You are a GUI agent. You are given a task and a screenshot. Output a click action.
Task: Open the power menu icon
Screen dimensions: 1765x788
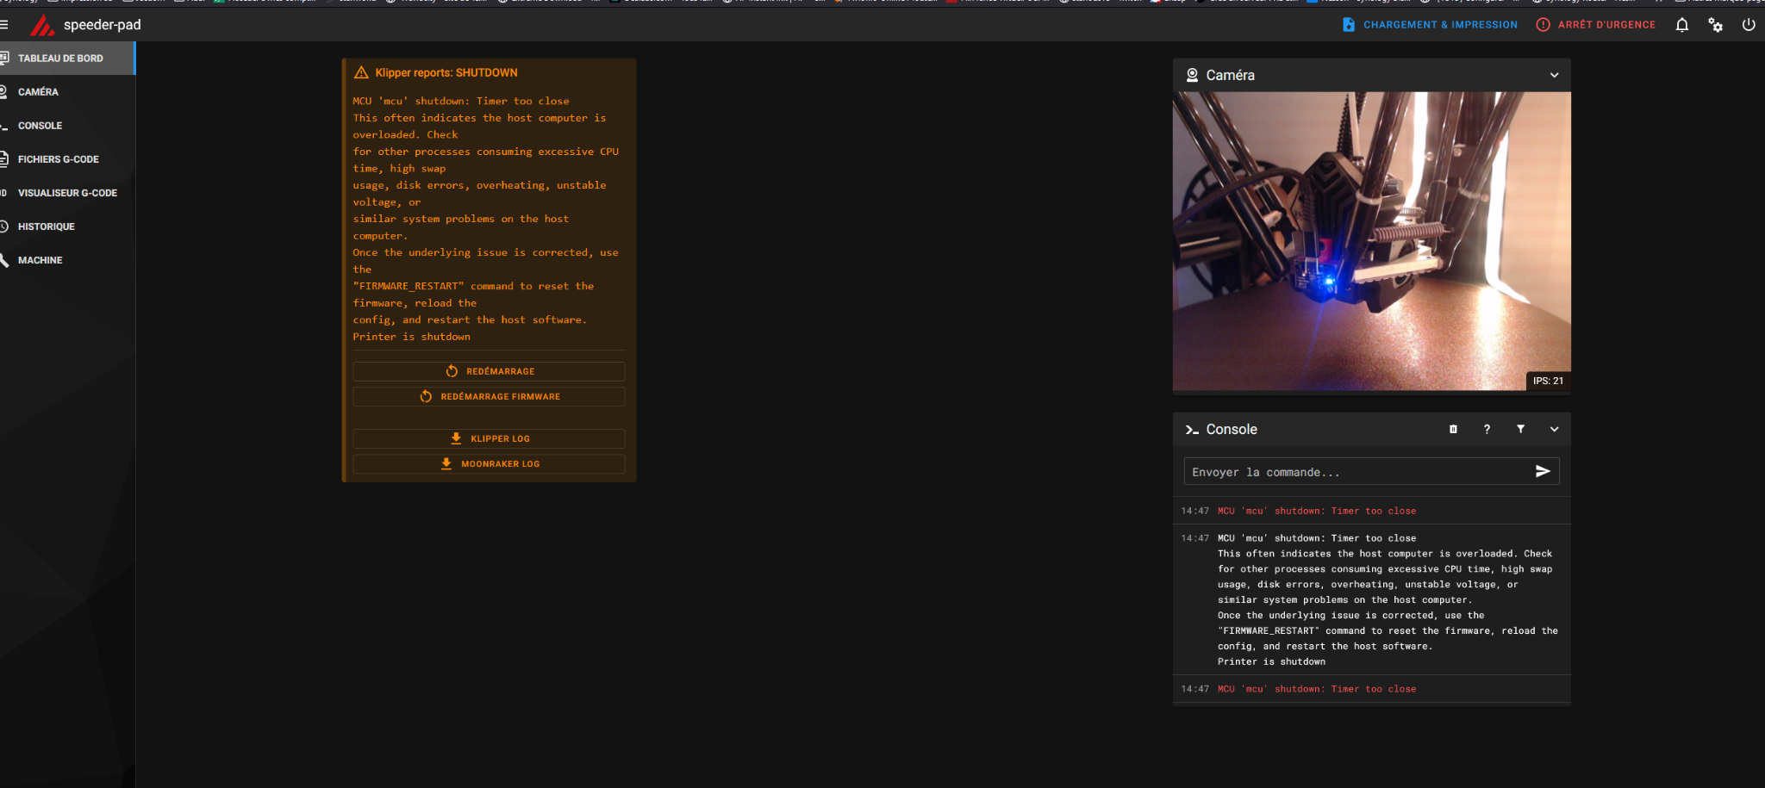(1749, 25)
